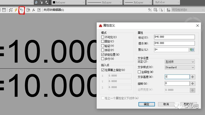
Task: Click the Make Invisible icon
Action: pyautogui.click(x=161, y=10)
